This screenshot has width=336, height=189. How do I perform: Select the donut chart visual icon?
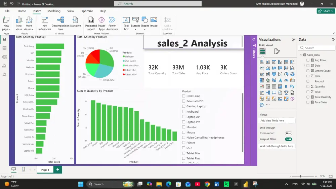click(x=292, y=74)
